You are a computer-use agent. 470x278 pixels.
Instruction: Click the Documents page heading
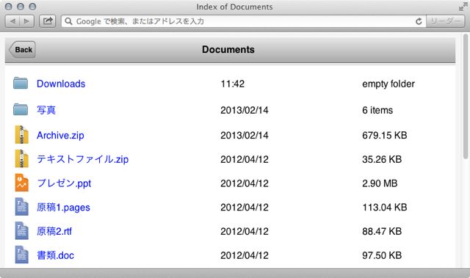coord(228,50)
